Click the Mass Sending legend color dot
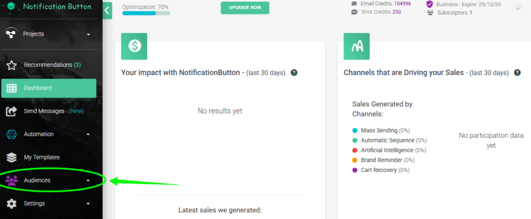The width and height of the screenshot is (531, 219). (x=355, y=130)
